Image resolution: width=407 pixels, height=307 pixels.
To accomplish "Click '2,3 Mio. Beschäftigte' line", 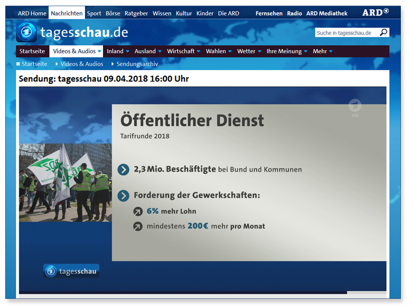I will [x=218, y=169].
